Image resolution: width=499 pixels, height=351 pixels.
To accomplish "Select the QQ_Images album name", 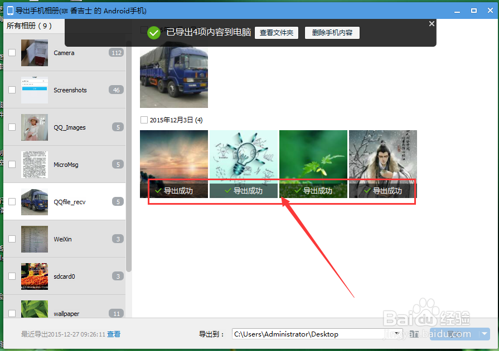I will click(69, 127).
